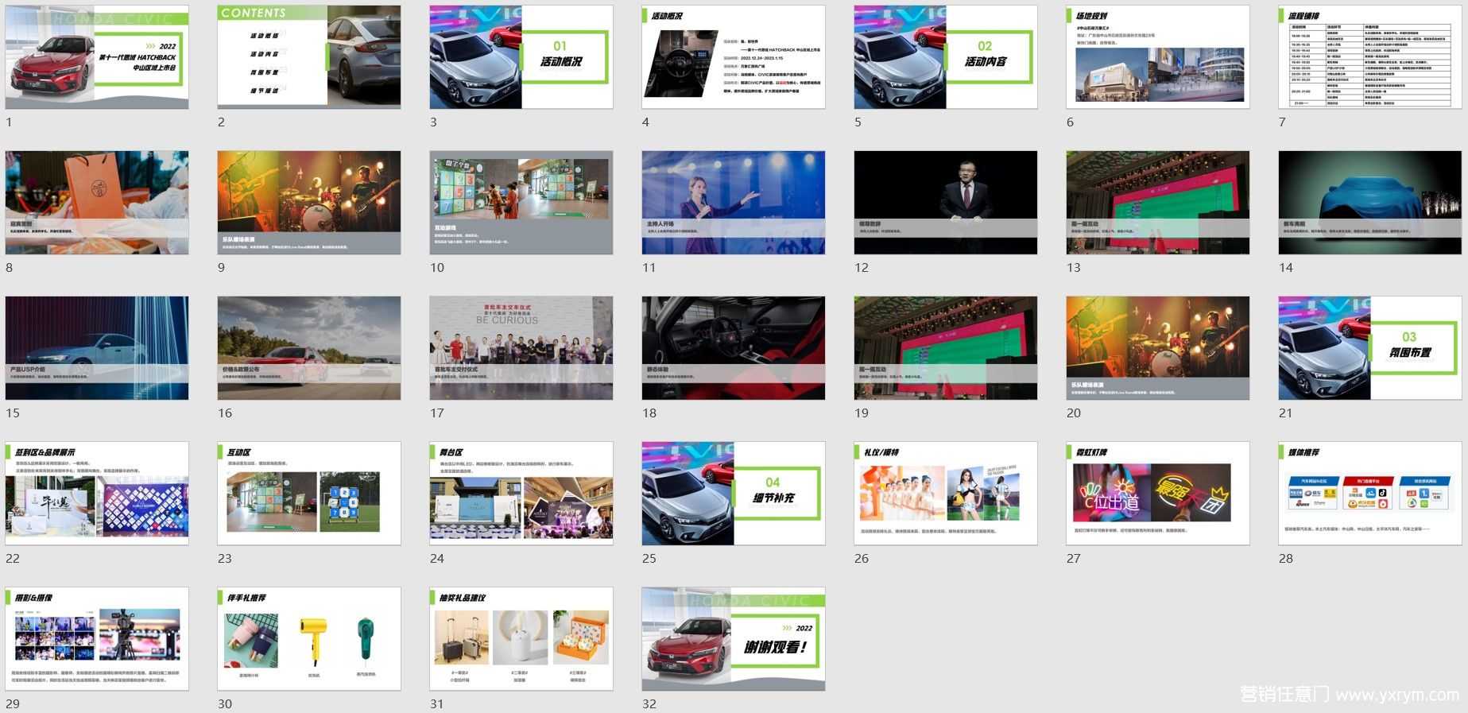Select slide 25 section 04 thumbnail
Viewport: 1468px width, 713px height.
(734, 494)
